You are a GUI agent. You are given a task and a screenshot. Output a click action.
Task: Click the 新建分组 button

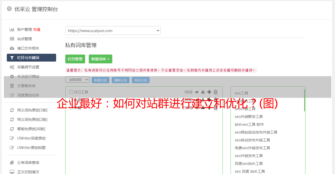point(101,80)
